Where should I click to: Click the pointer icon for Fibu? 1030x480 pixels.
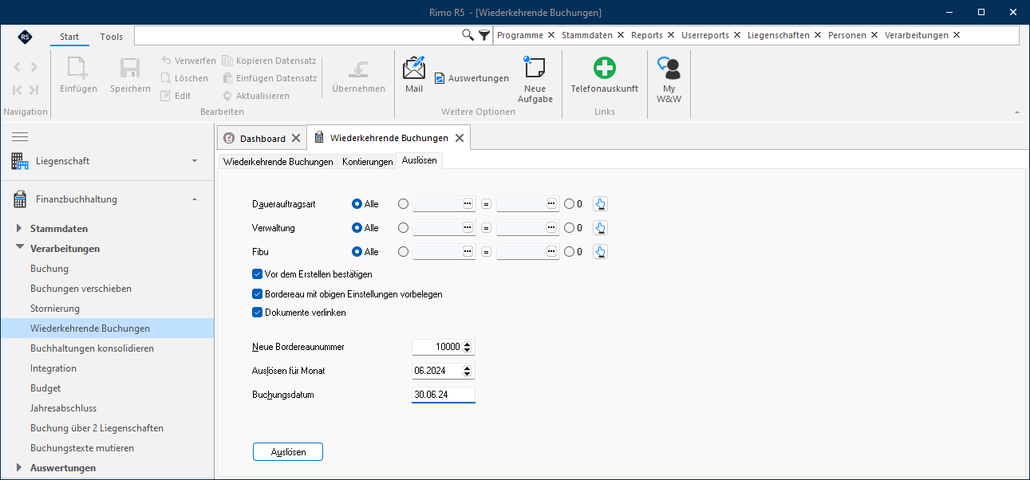(x=601, y=252)
